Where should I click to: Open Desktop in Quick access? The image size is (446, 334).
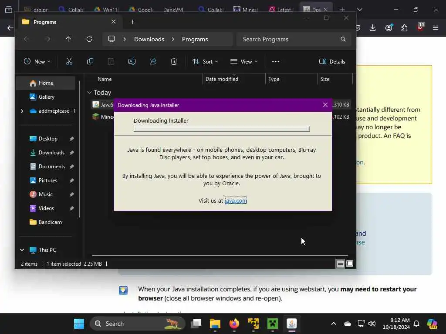coord(48,139)
